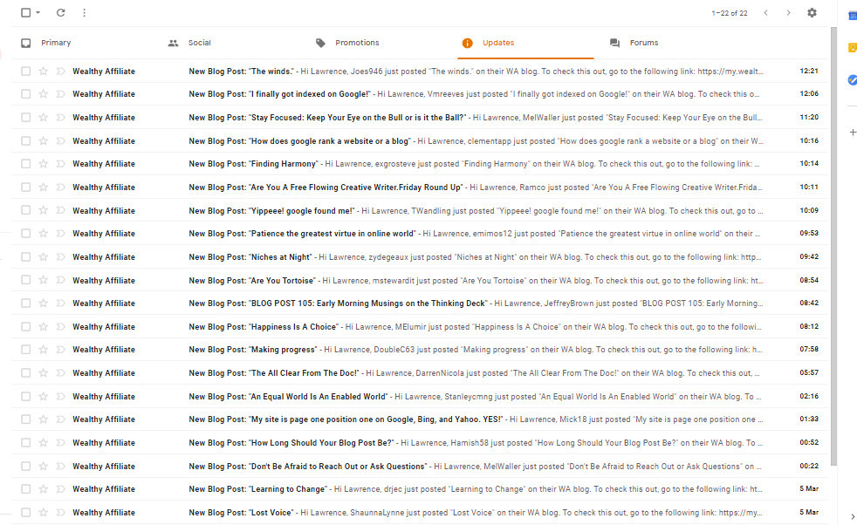Check the box for "The winds." email
Screen dimensions: 857x525
(x=25, y=71)
